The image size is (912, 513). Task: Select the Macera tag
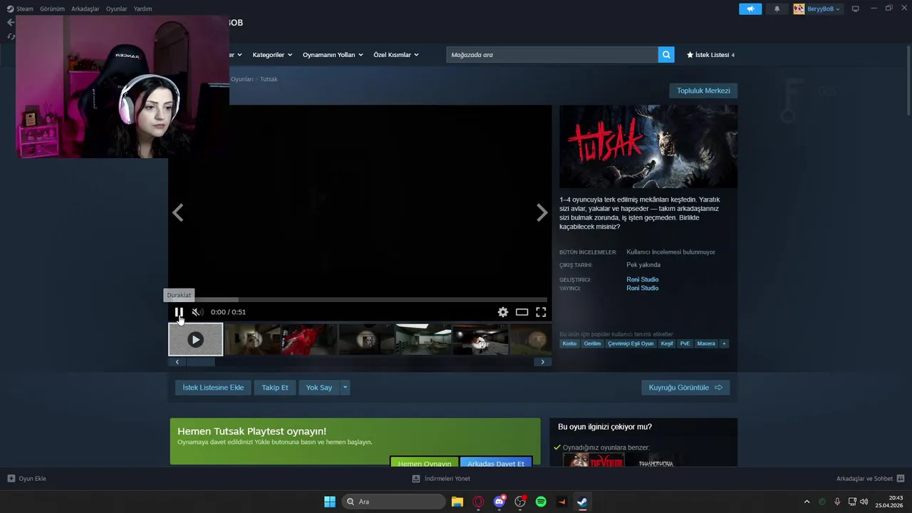(x=706, y=343)
